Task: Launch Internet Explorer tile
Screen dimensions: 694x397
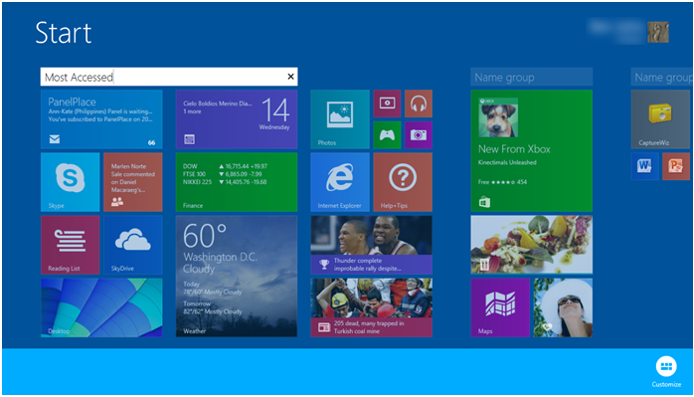Action: pos(340,182)
